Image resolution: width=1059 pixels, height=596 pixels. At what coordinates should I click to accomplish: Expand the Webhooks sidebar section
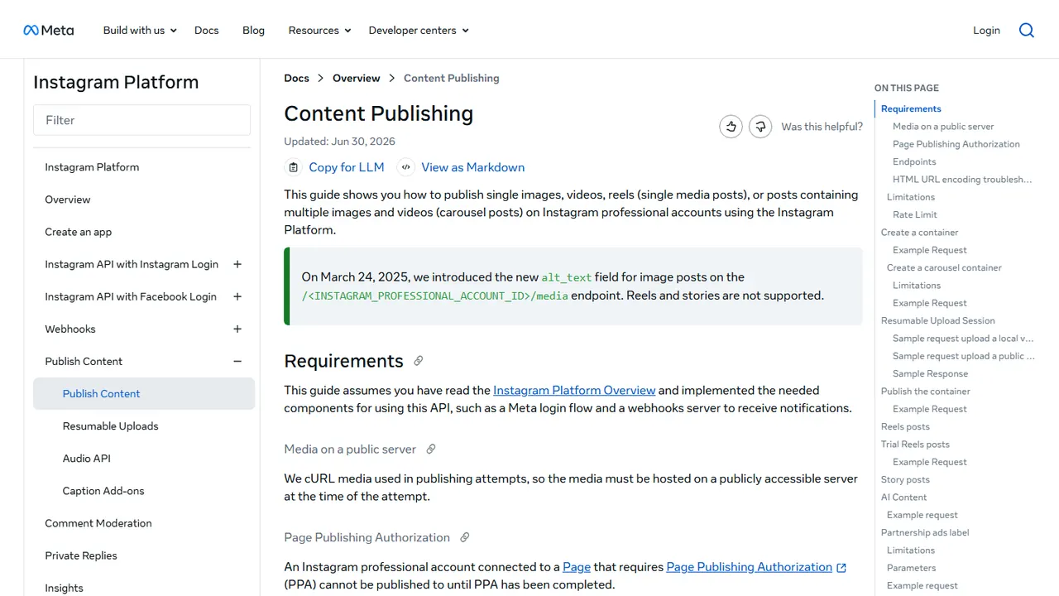pos(237,329)
